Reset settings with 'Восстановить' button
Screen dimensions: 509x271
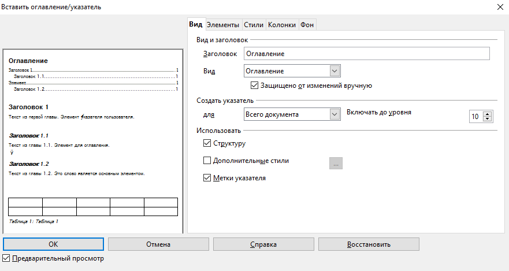click(369, 244)
